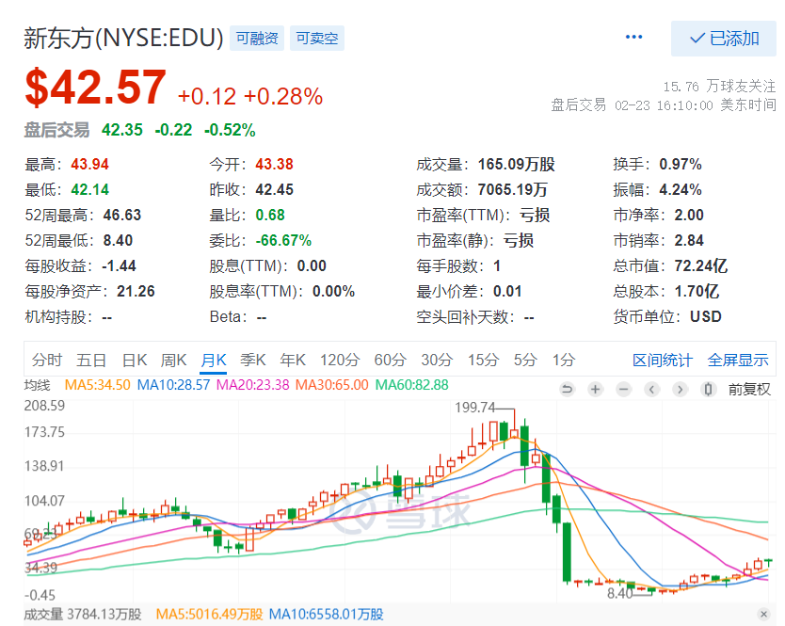
Task: Click the 可融资 tag
Action: (257, 39)
